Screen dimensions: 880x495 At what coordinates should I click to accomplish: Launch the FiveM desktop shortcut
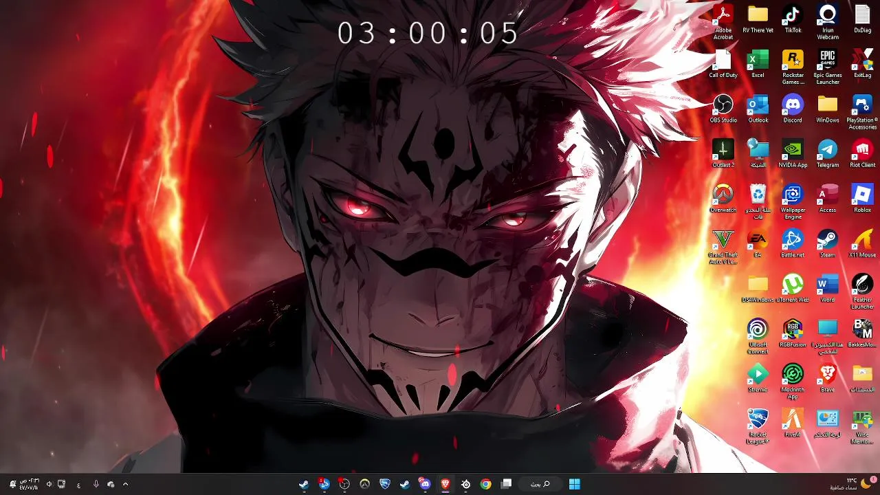tap(793, 423)
